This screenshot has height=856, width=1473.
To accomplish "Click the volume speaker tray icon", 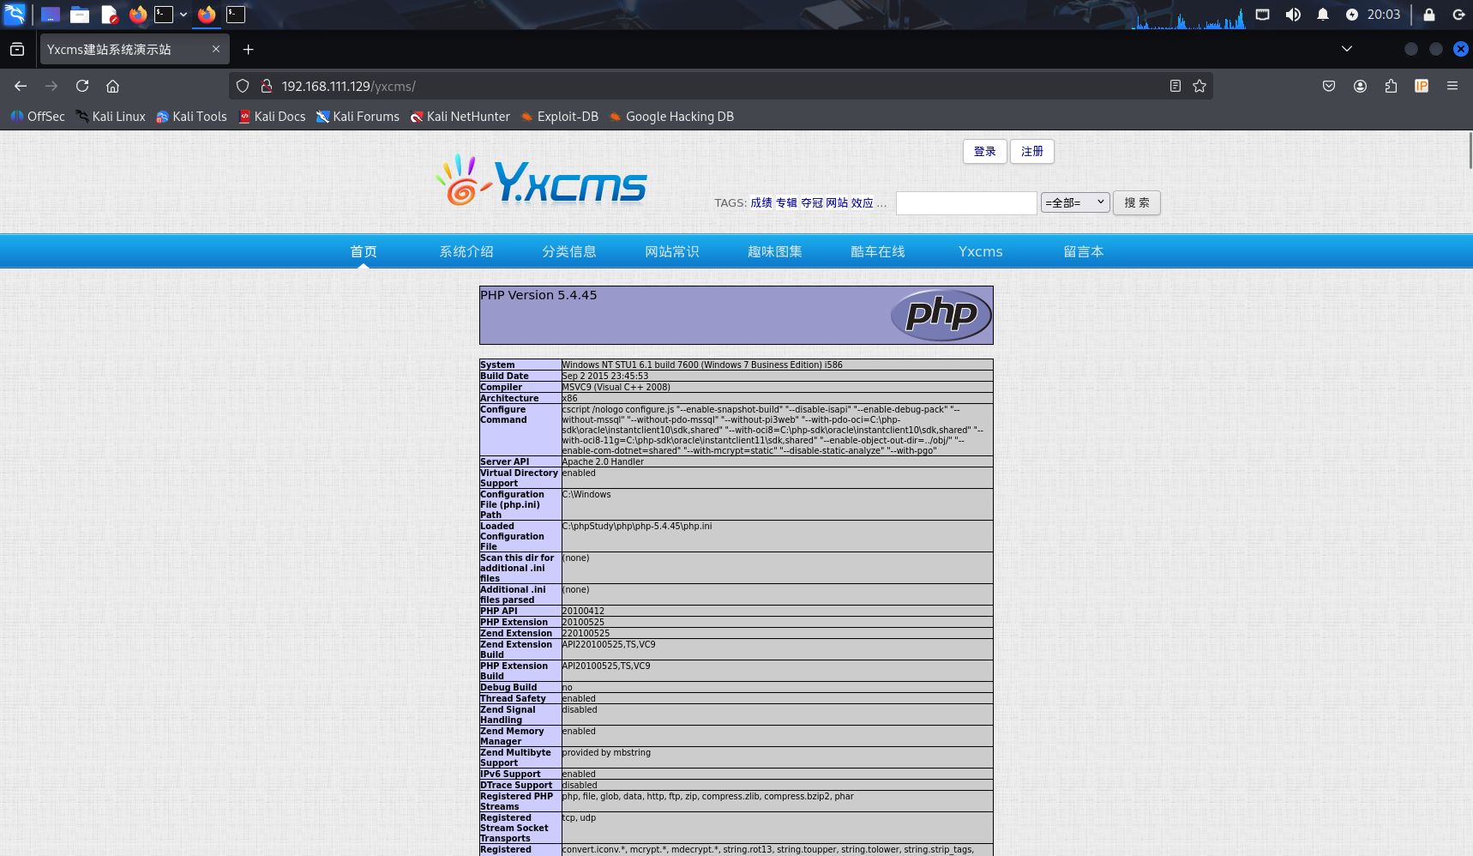I will tap(1293, 15).
